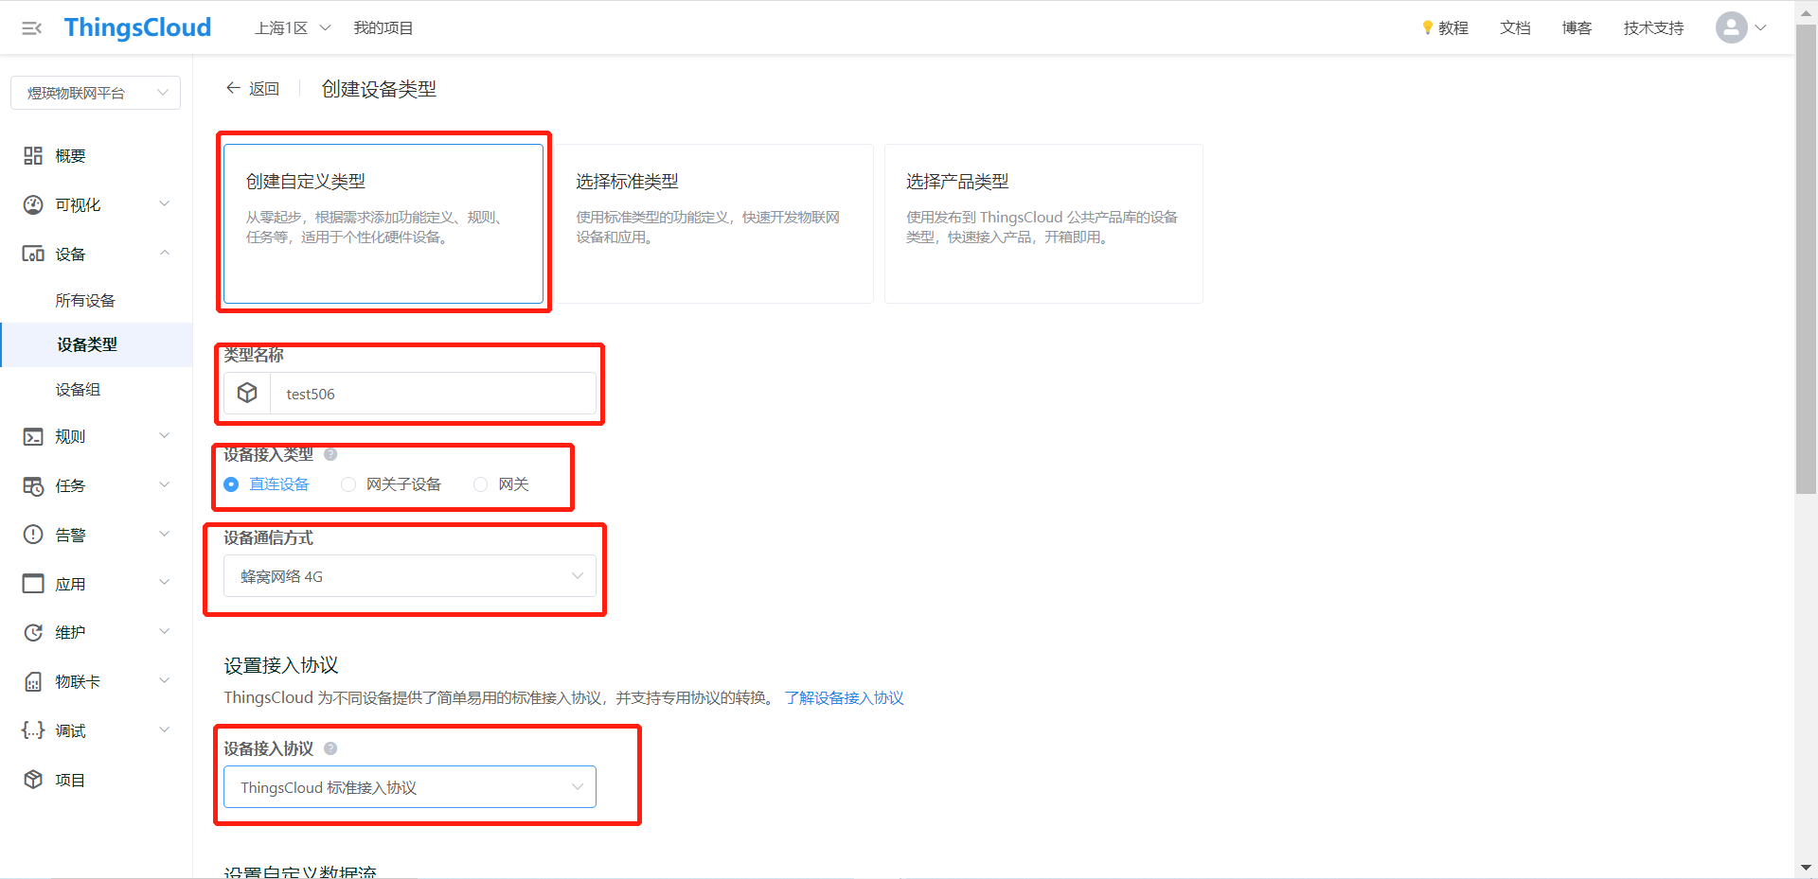
Task: Collapse the sidebar with the hamburger icon
Action: [32, 28]
